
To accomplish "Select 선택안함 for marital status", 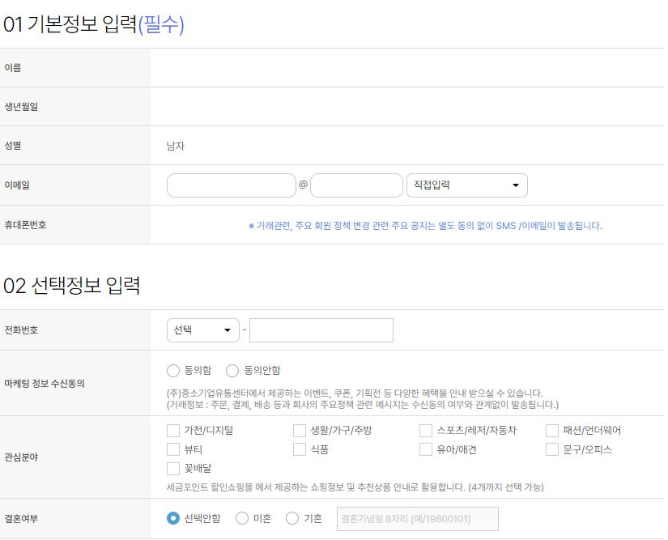I will pos(172,518).
